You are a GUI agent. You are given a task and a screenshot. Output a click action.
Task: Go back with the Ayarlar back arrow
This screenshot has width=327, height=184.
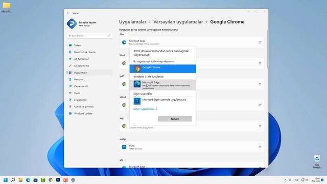click(x=68, y=13)
